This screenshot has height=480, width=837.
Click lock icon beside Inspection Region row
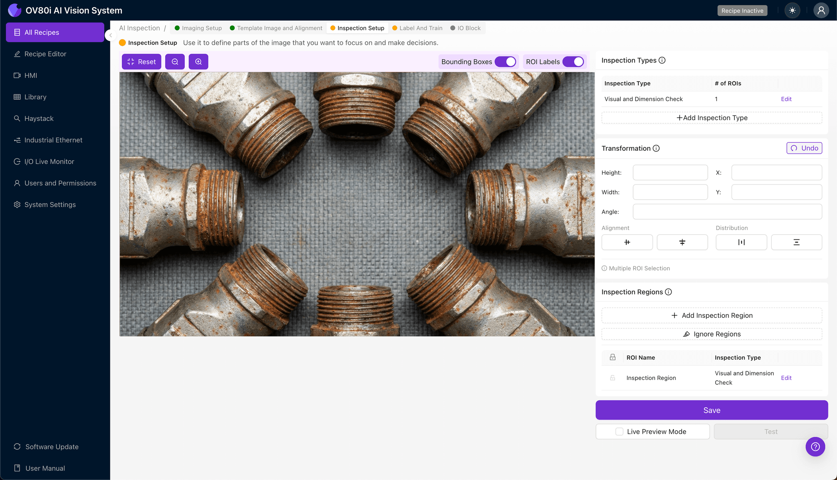coord(612,378)
